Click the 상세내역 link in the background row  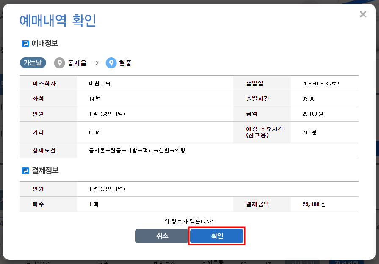tap(302, 262)
